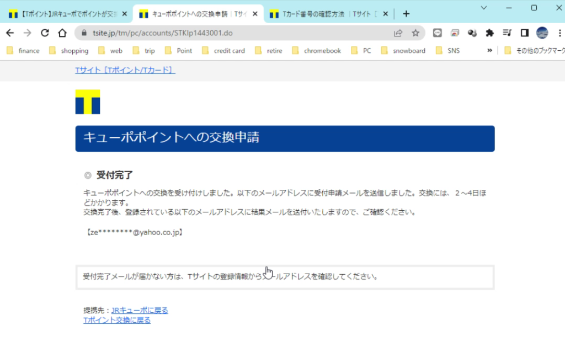Open the Extensions puzzle piece menu
Viewport: 565px width, 352px height.
(489, 33)
